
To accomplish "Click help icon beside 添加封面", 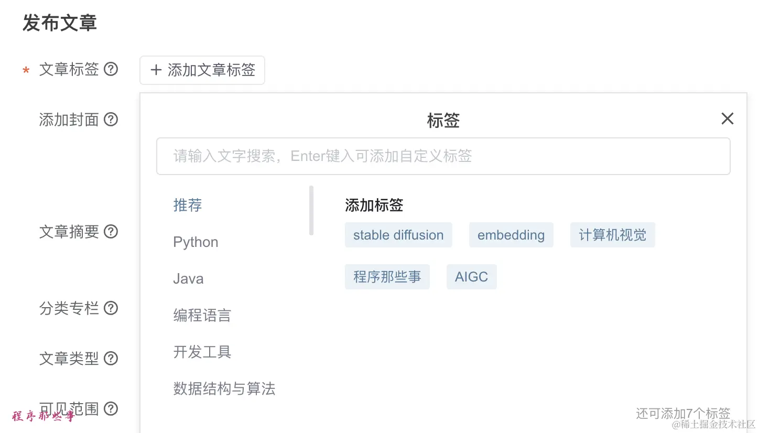I will pyautogui.click(x=111, y=120).
